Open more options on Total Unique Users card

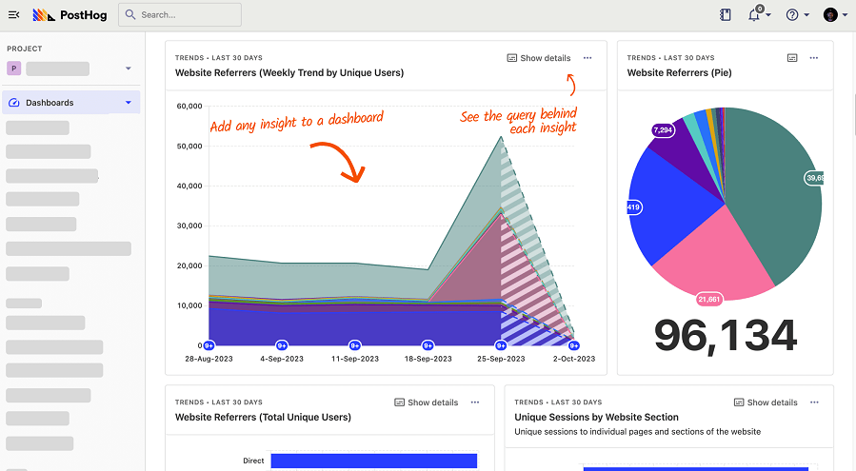point(475,402)
